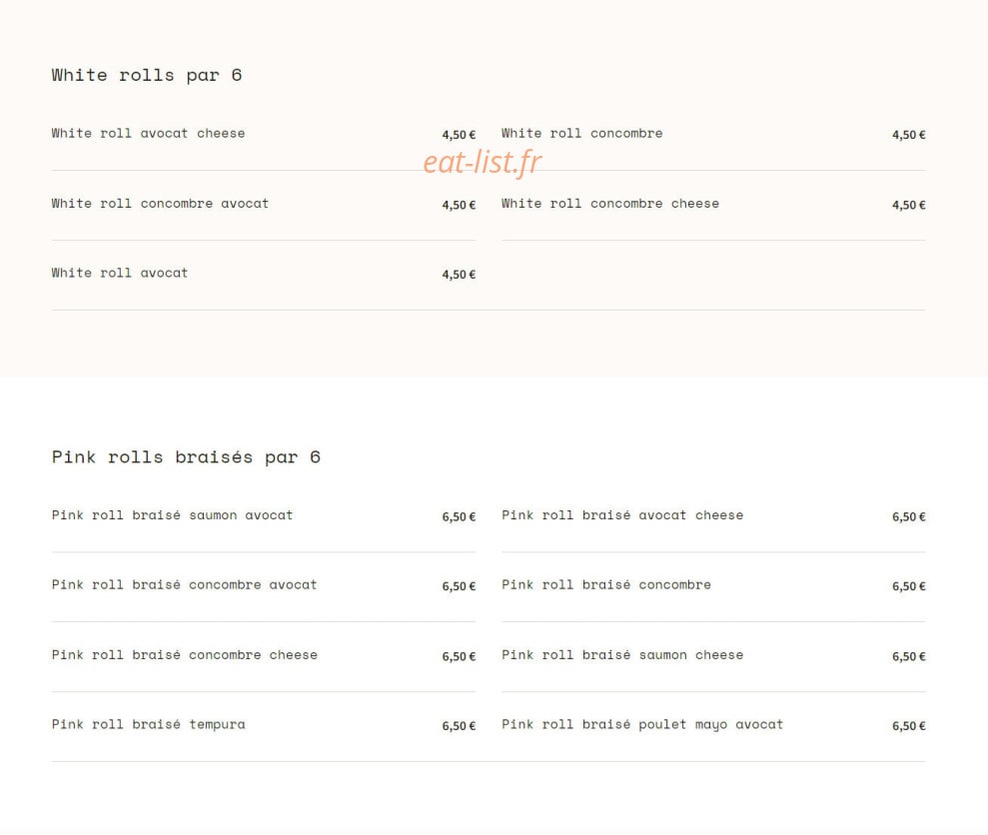
Task: Pick the White roll avocat entry
Action: click(x=120, y=273)
